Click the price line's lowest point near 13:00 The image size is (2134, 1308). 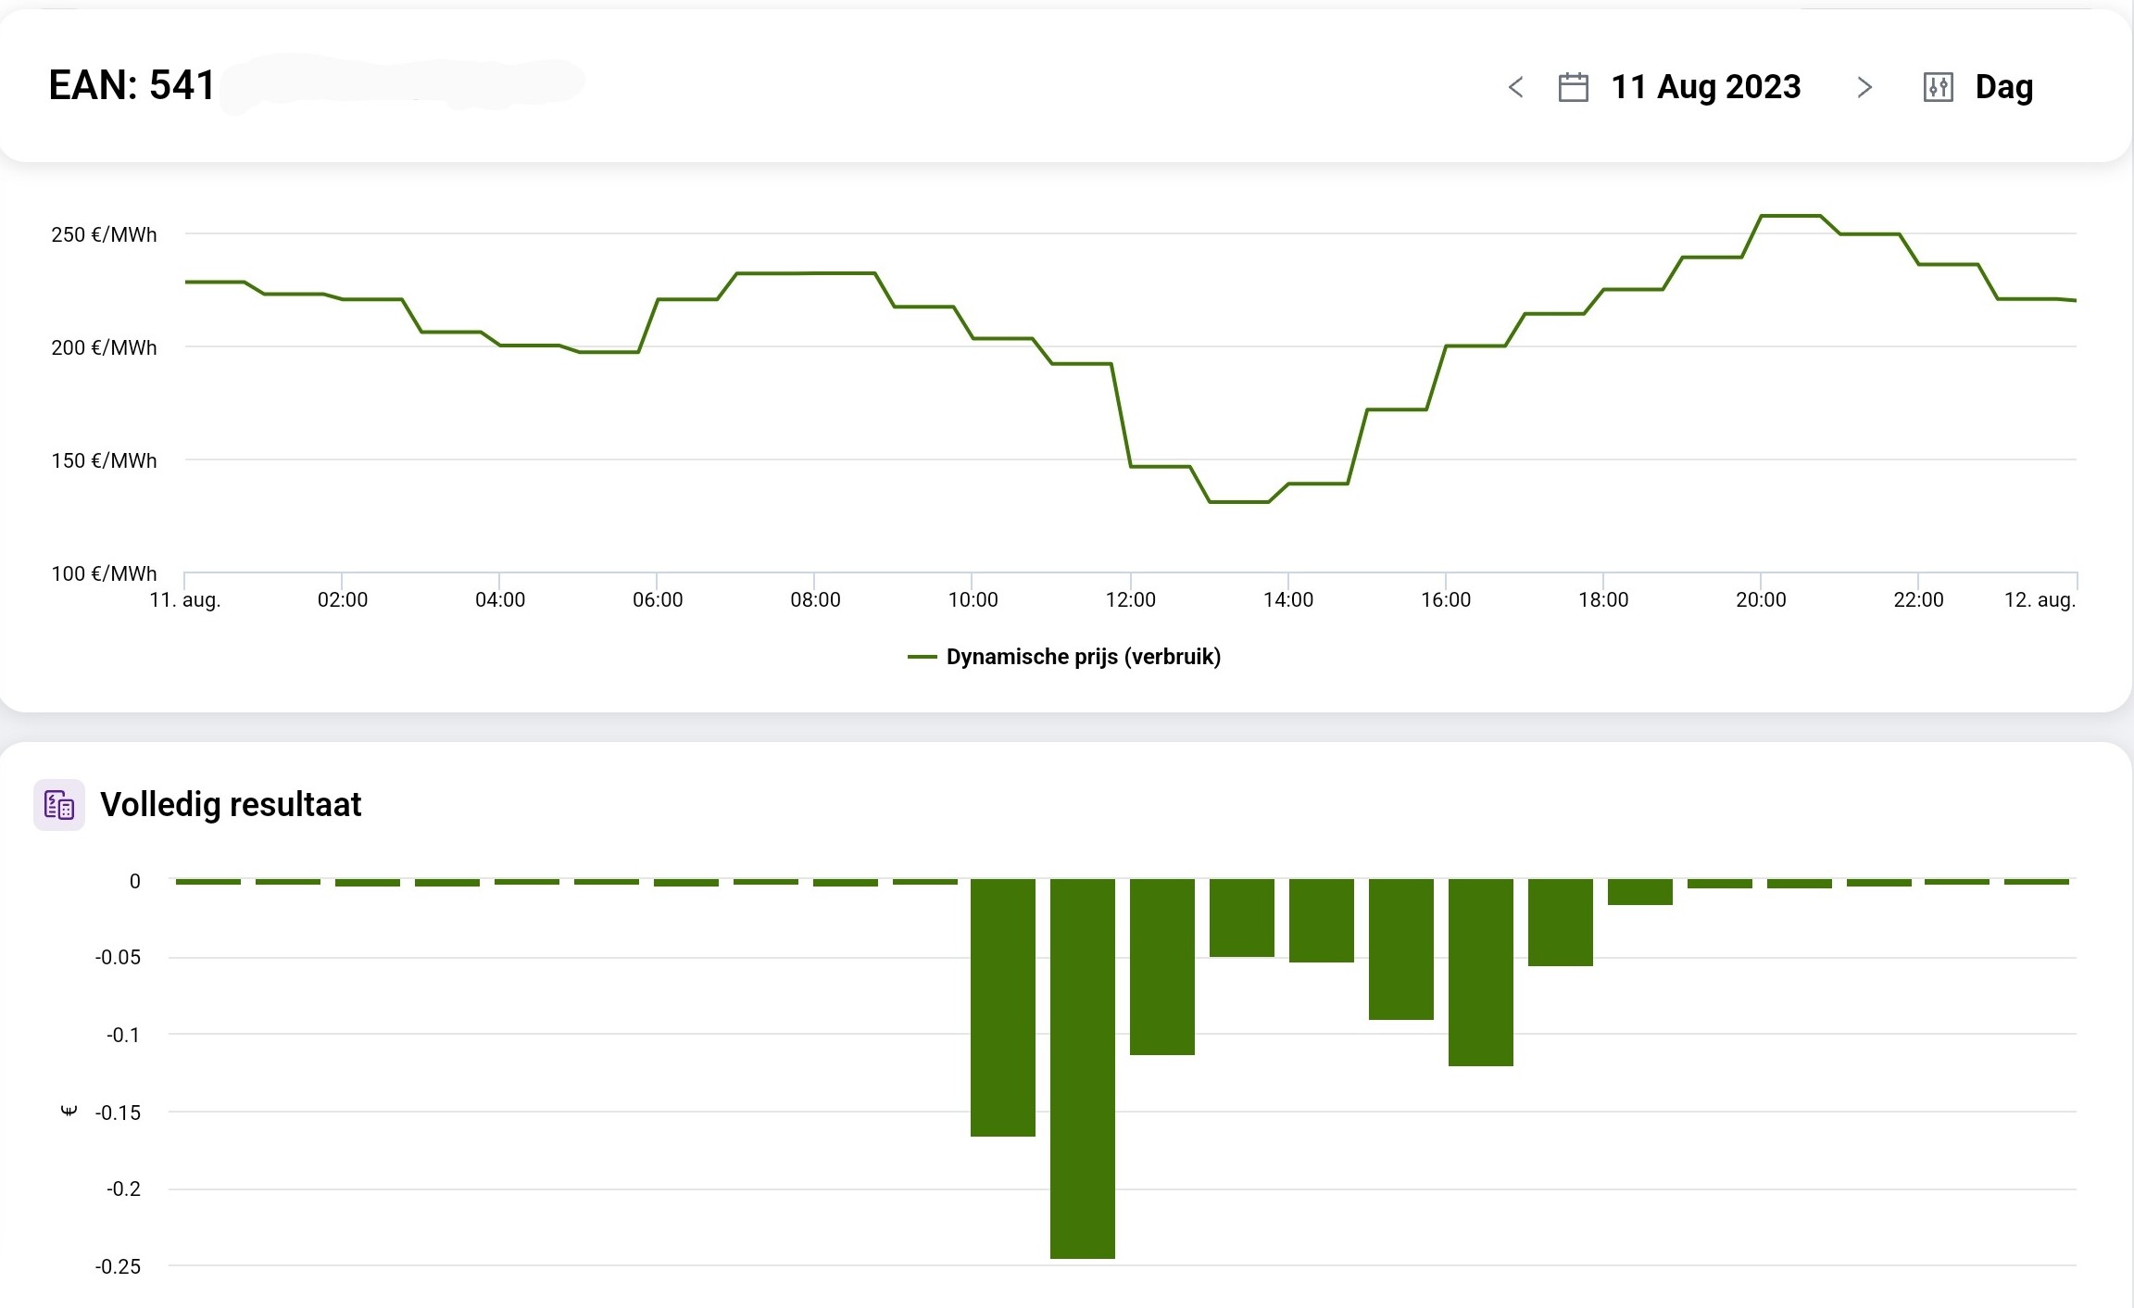(x=1238, y=502)
